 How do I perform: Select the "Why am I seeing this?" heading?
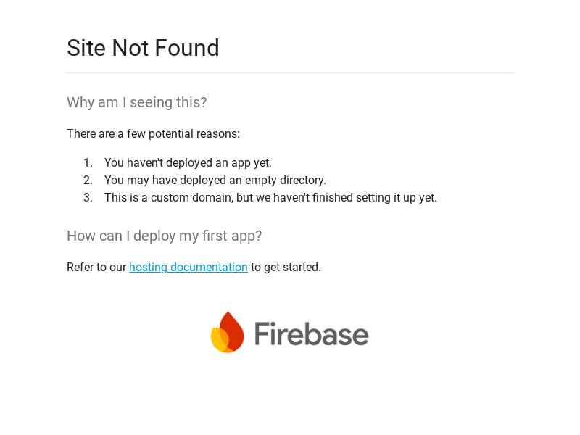(x=136, y=102)
